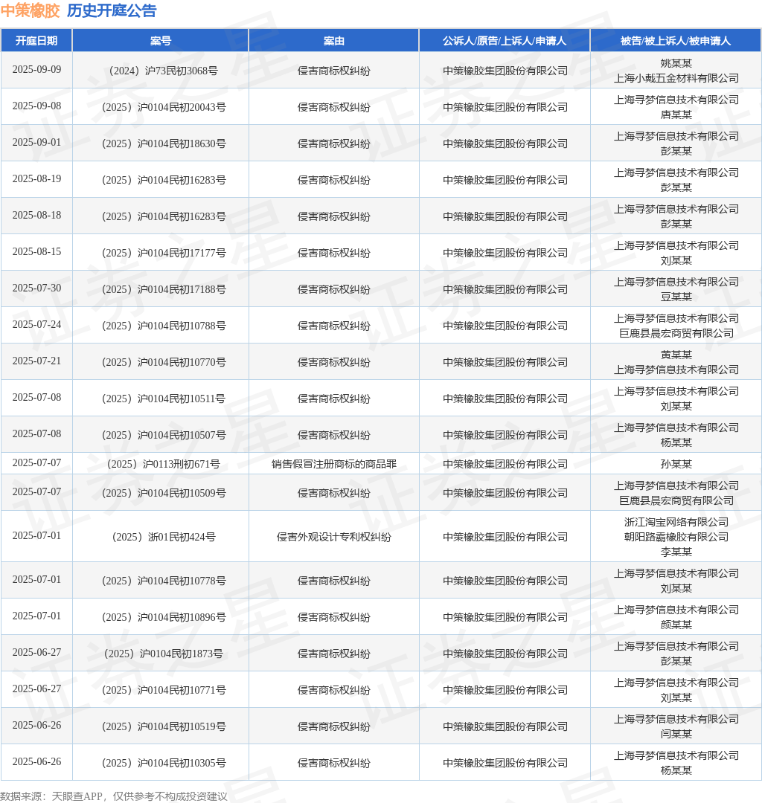This screenshot has height=803, width=762.
Task: Click the 数据来源 footer note
Action: [x=114, y=796]
